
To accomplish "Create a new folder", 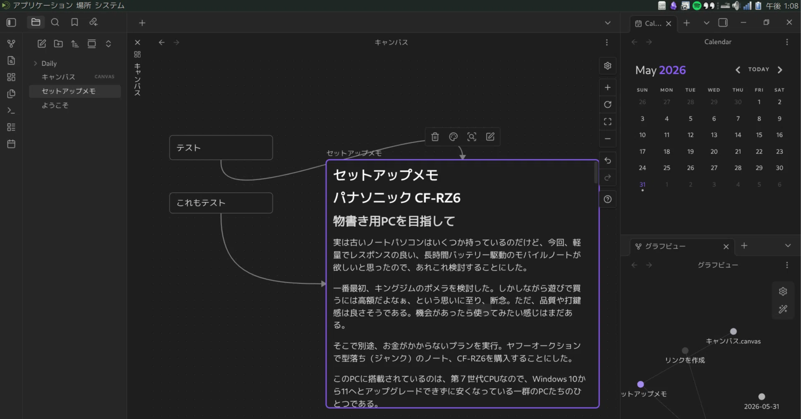I will 58,43.
